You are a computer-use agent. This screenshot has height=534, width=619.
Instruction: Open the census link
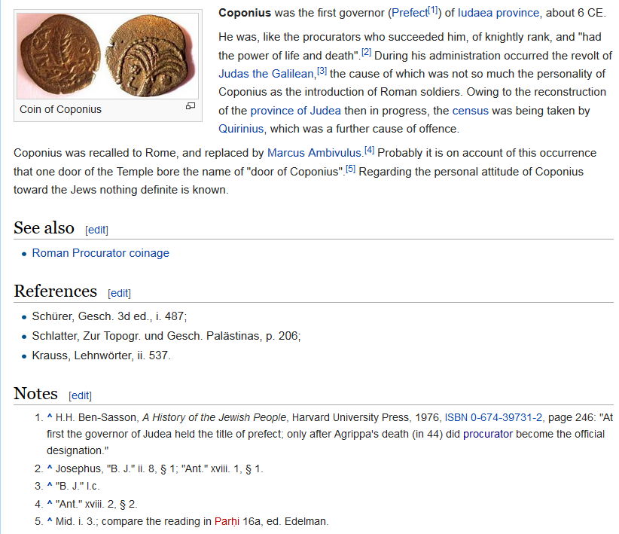pos(470,111)
